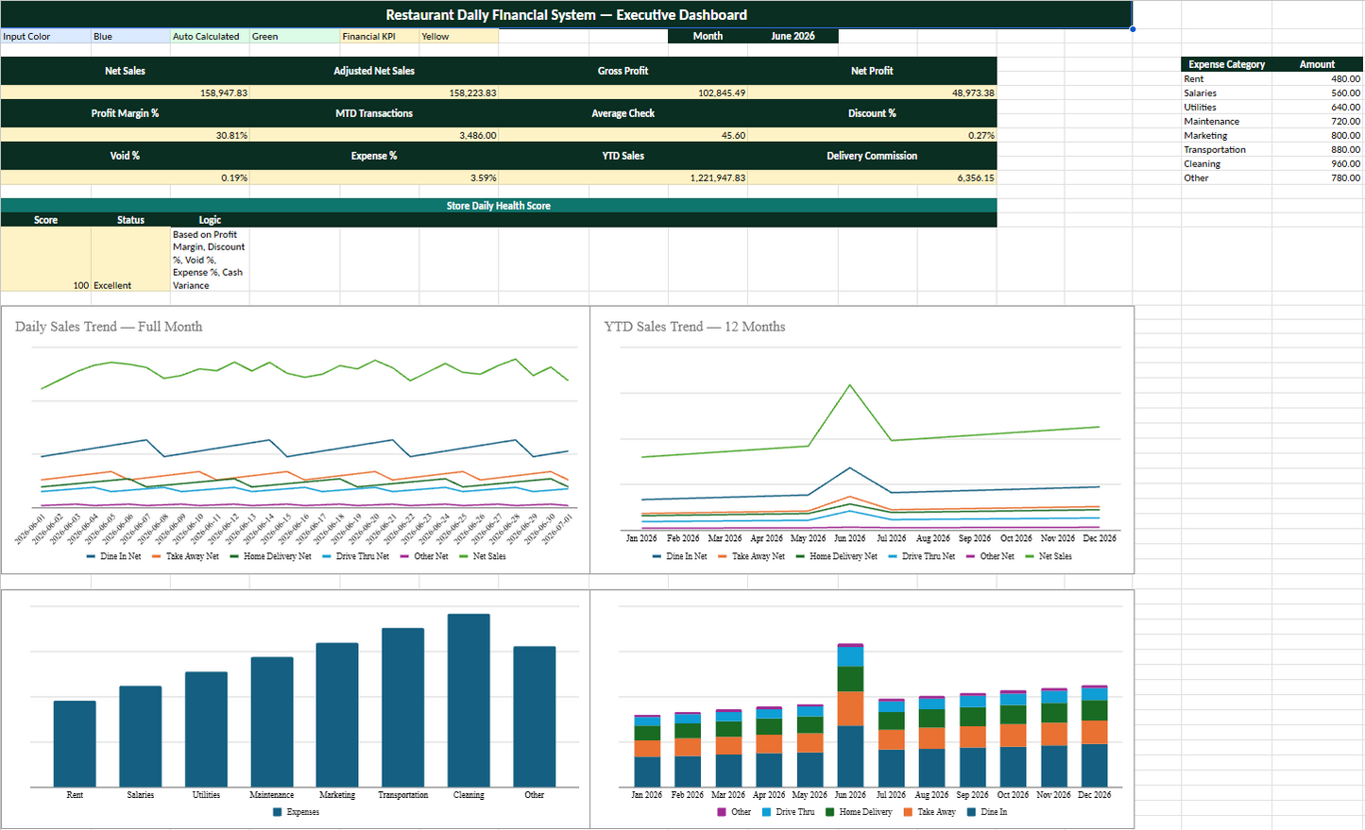The image size is (1365, 830).
Task: Select the 158,947.83 Net Sales value
Action: click(125, 93)
